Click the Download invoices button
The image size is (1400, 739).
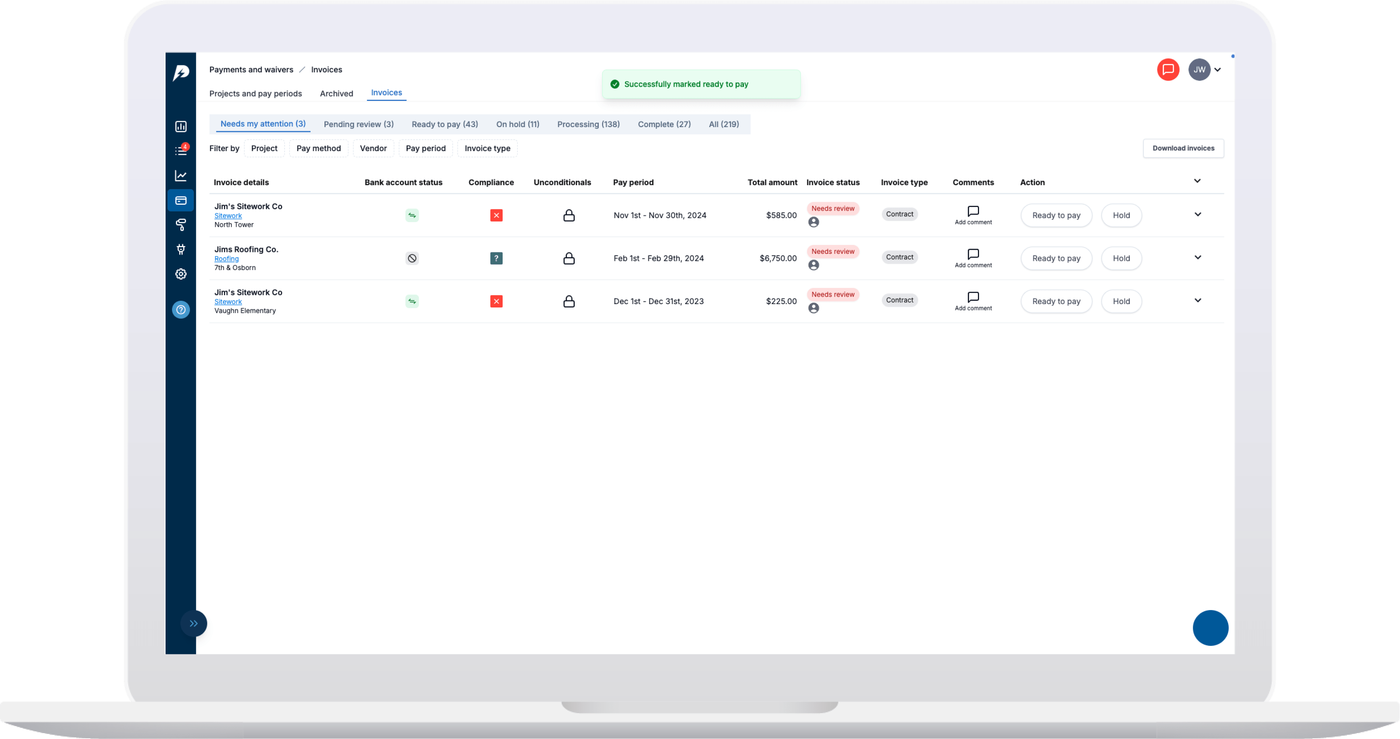pos(1183,148)
